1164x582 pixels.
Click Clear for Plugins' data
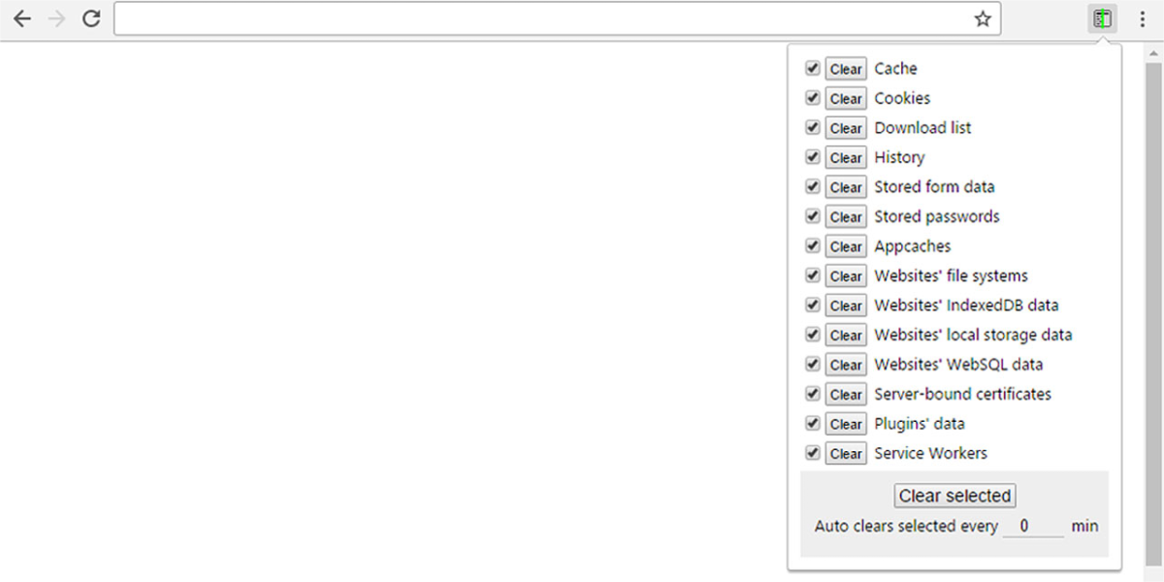click(846, 424)
